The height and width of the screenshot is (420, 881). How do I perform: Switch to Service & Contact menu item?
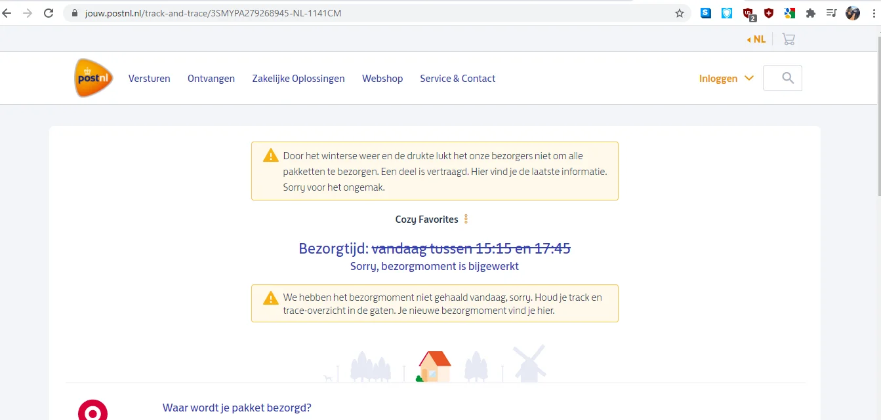[457, 78]
